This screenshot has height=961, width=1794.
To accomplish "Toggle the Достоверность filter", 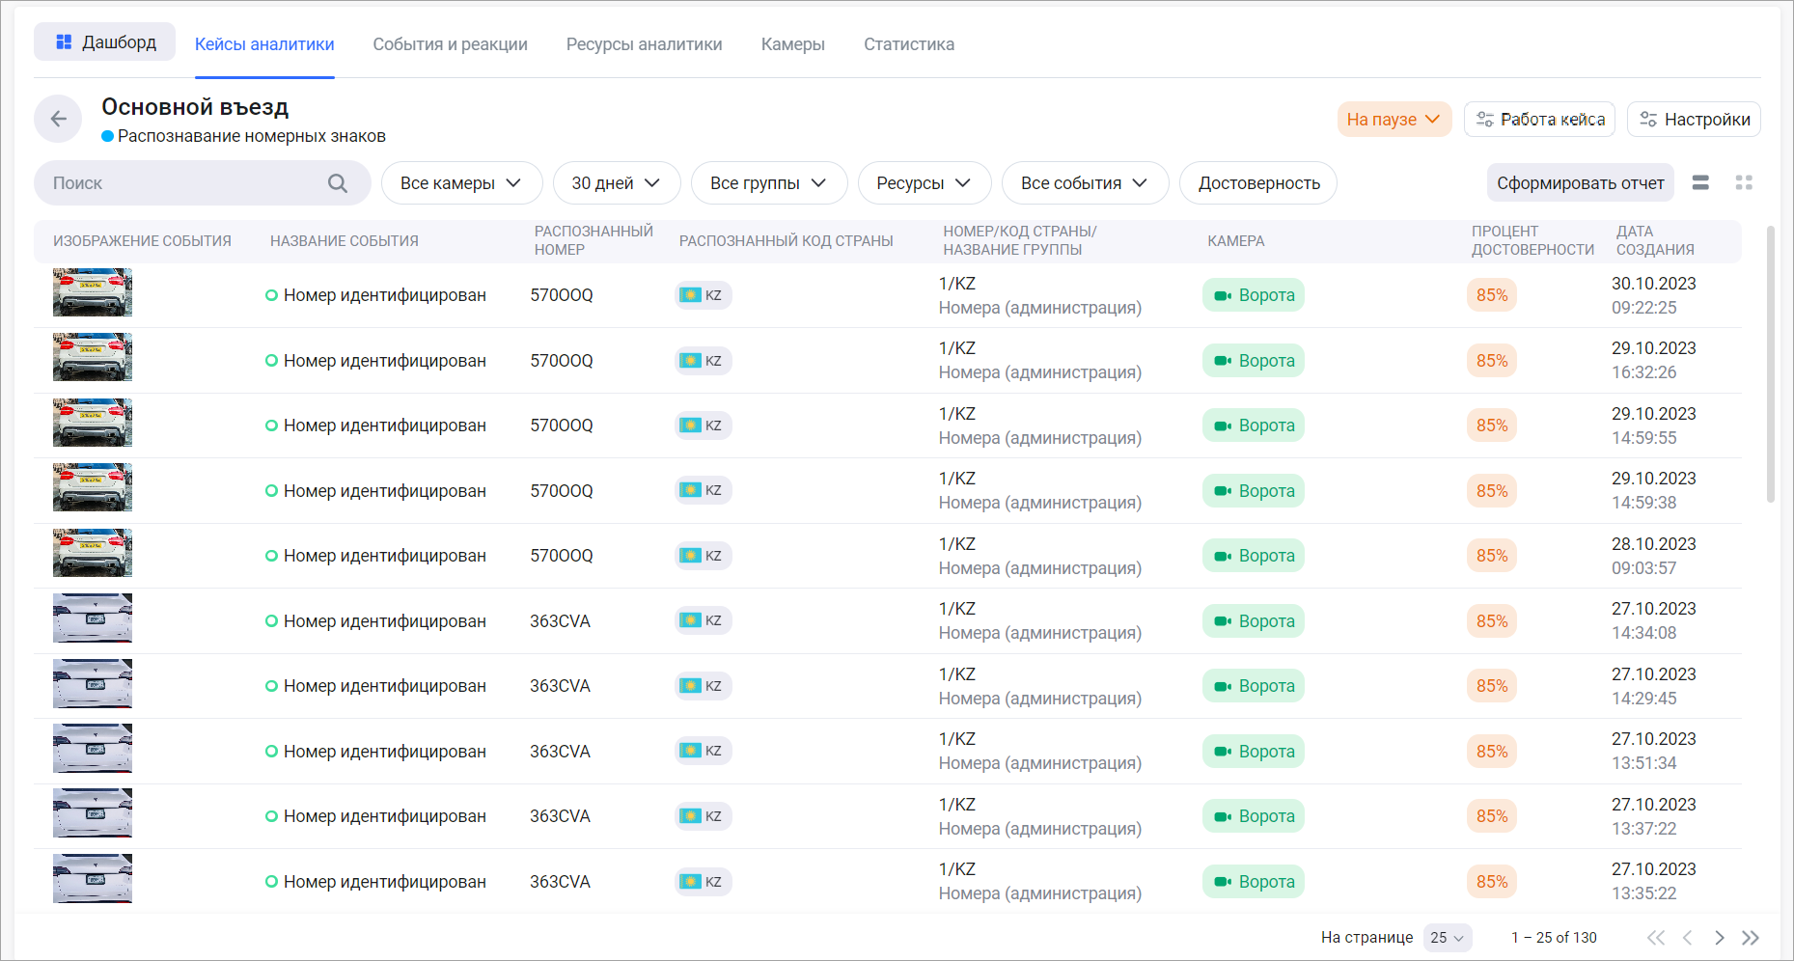I will [x=1257, y=183].
